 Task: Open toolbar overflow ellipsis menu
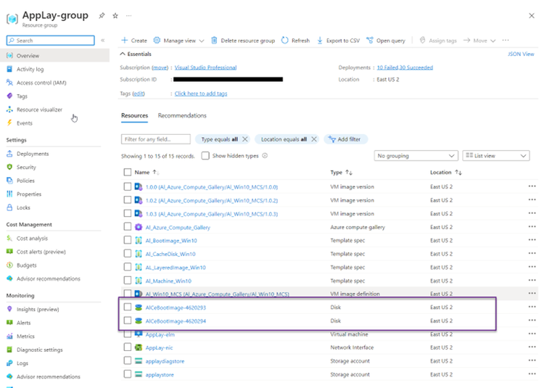click(x=506, y=40)
